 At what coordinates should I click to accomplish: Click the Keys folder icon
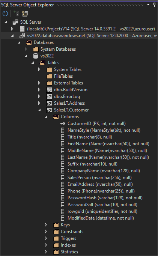[x=56, y=225]
